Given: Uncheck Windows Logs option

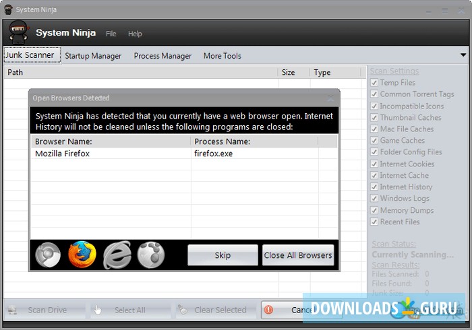Looking at the screenshot, I should tap(374, 199).
